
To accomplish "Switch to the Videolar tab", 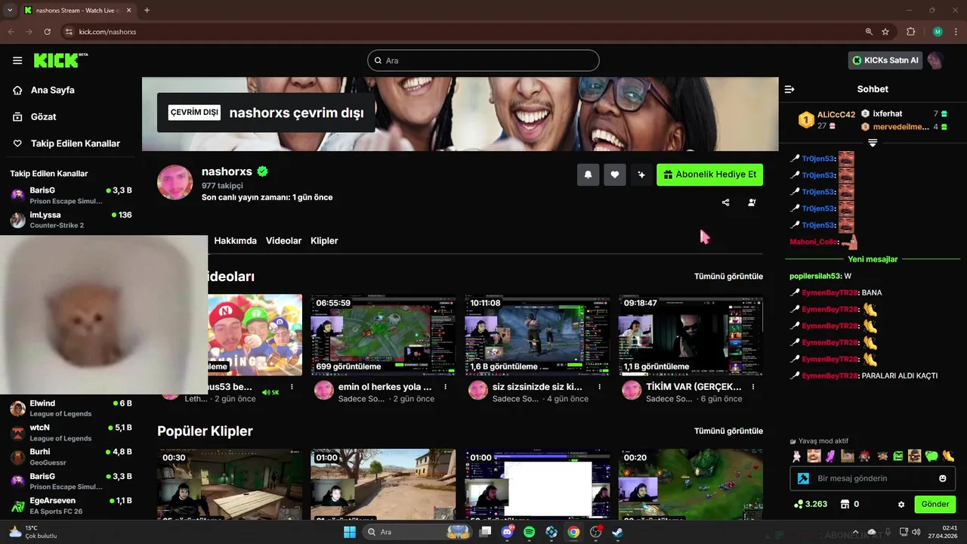I will [x=284, y=240].
